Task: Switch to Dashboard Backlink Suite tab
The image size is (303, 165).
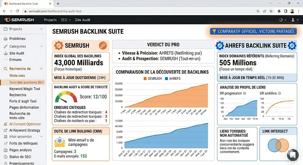Action: [27, 4]
